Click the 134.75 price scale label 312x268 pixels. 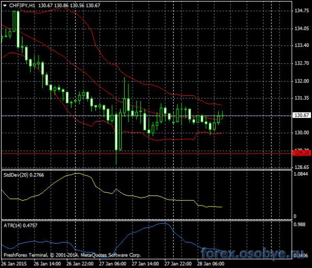[302, 11]
